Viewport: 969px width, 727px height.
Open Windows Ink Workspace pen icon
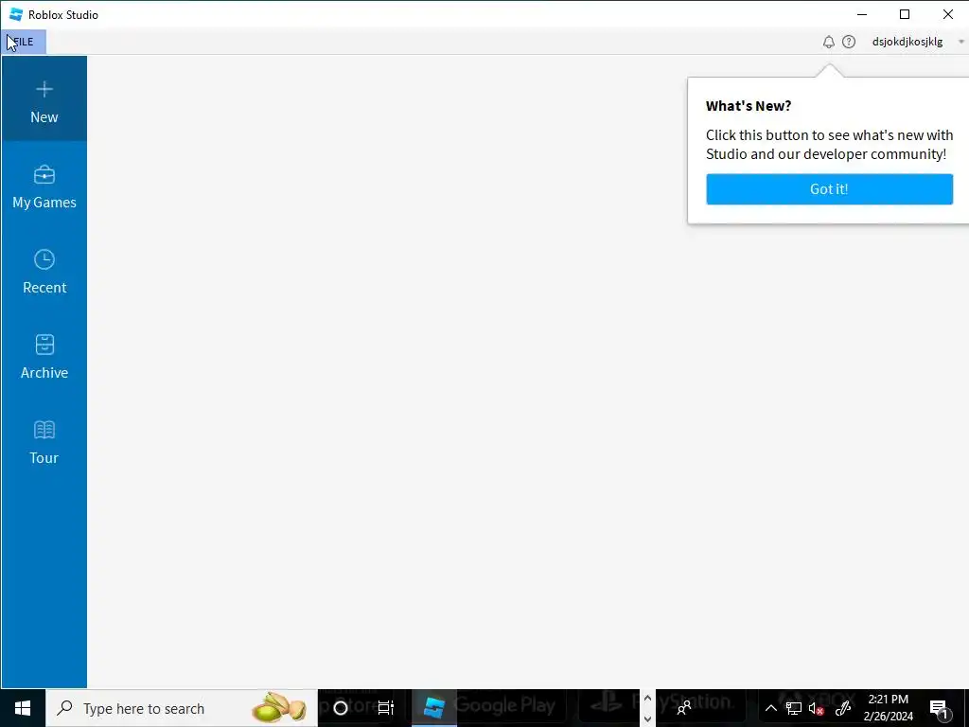point(843,708)
